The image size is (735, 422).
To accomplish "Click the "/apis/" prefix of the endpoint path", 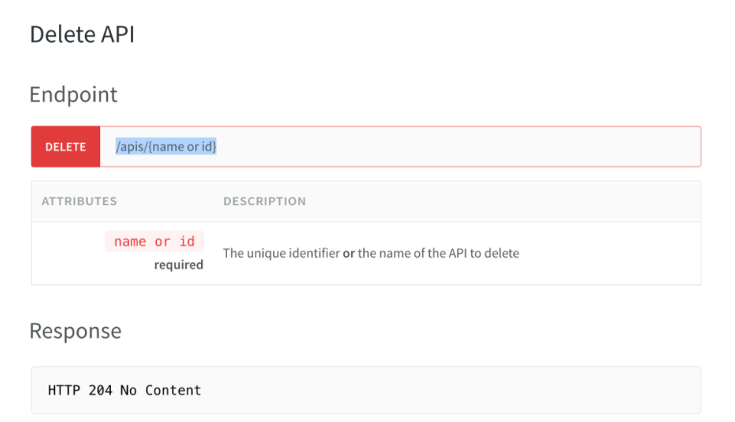I will [x=129, y=147].
